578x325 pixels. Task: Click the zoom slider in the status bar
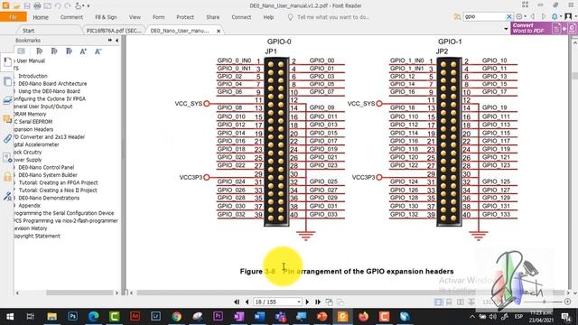544,302
